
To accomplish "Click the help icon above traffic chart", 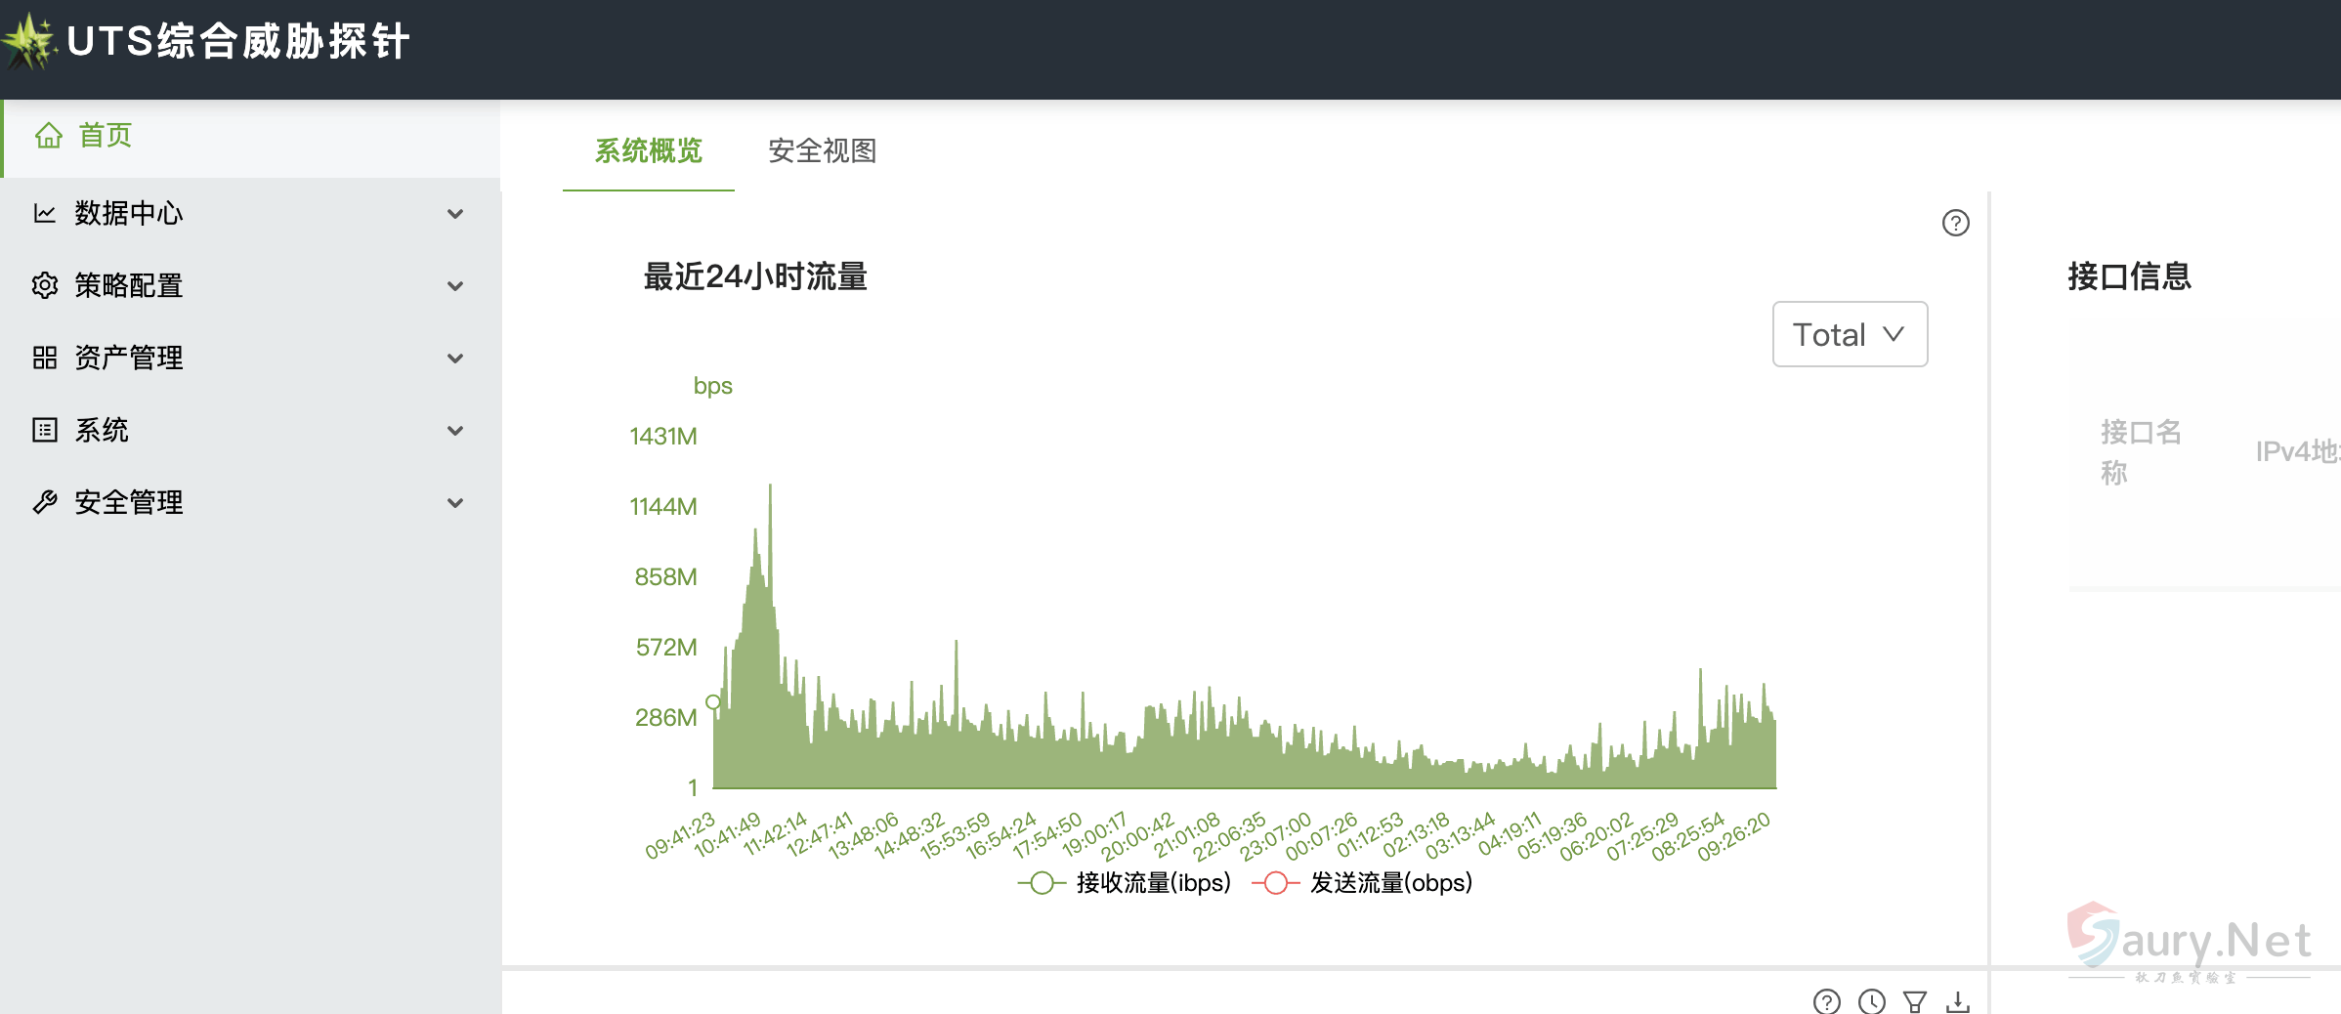I will pos(1955,223).
